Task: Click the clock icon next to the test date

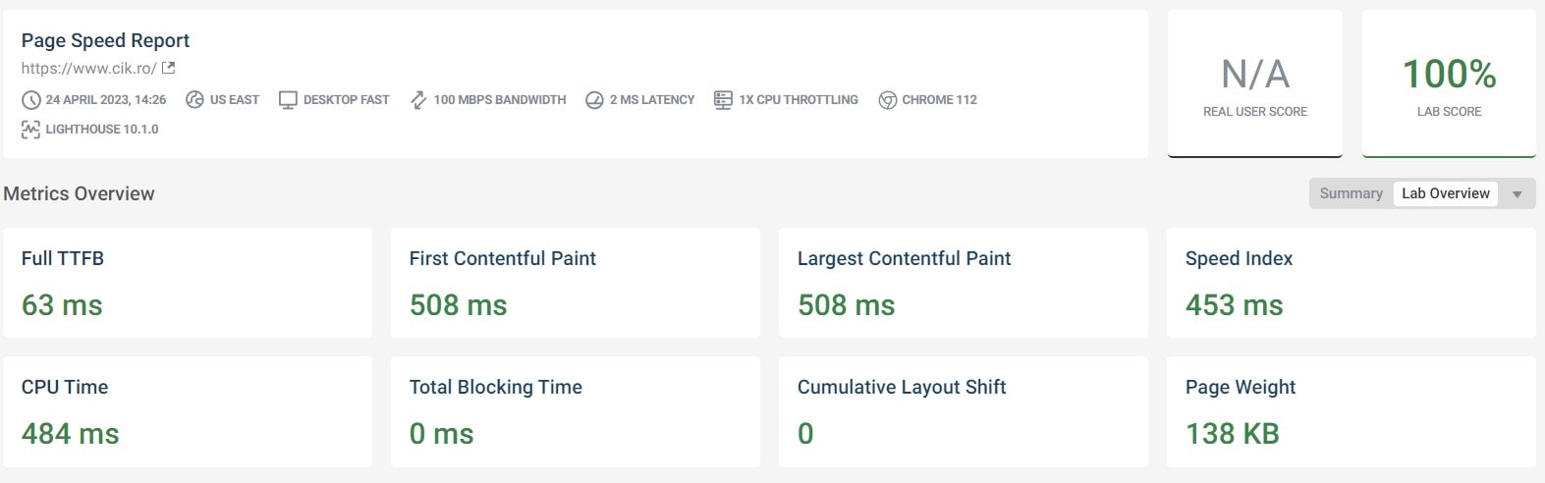Action: (x=31, y=100)
